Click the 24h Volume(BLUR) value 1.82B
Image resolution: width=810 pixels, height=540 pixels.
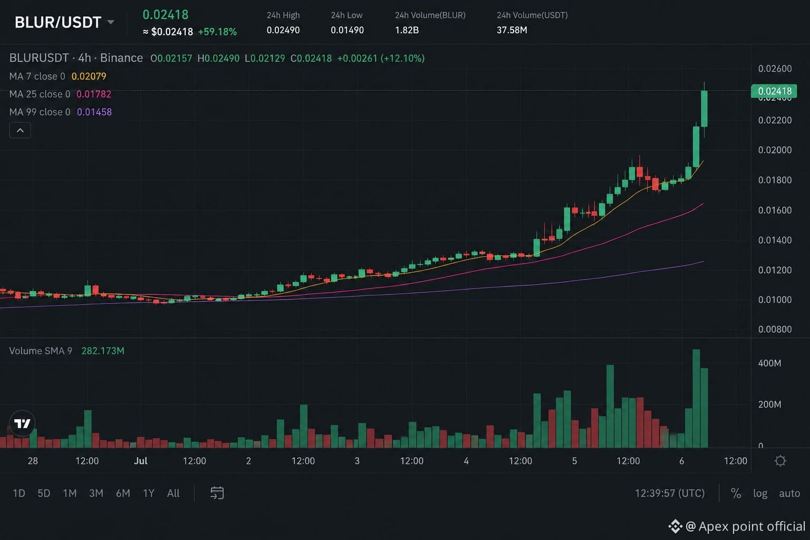point(407,30)
